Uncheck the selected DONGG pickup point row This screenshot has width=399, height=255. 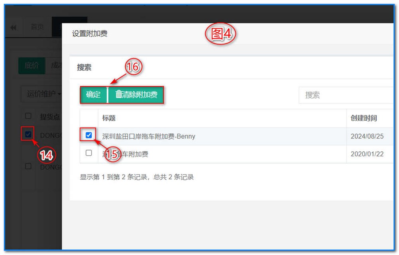pos(27,135)
